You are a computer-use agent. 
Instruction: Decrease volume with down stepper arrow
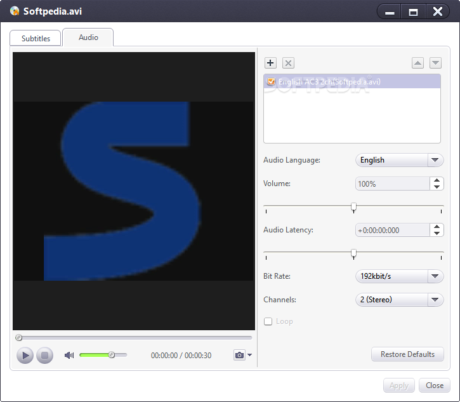(437, 187)
